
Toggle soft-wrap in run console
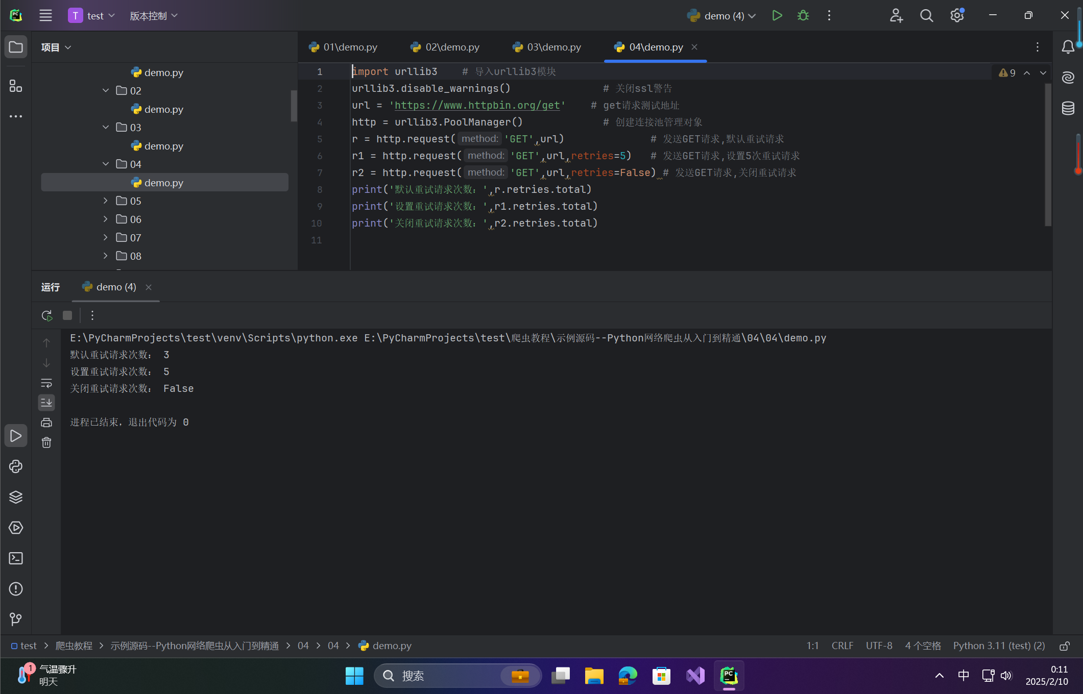(46, 383)
